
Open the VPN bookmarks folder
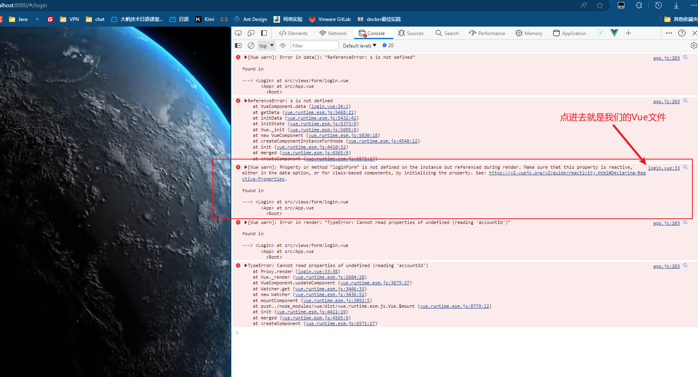(x=69, y=19)
